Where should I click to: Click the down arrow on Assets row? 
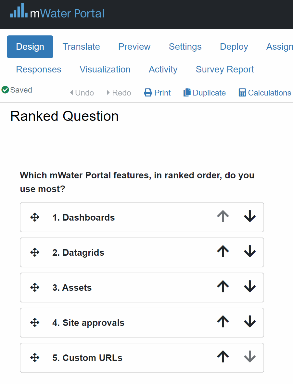pos(250,287)
